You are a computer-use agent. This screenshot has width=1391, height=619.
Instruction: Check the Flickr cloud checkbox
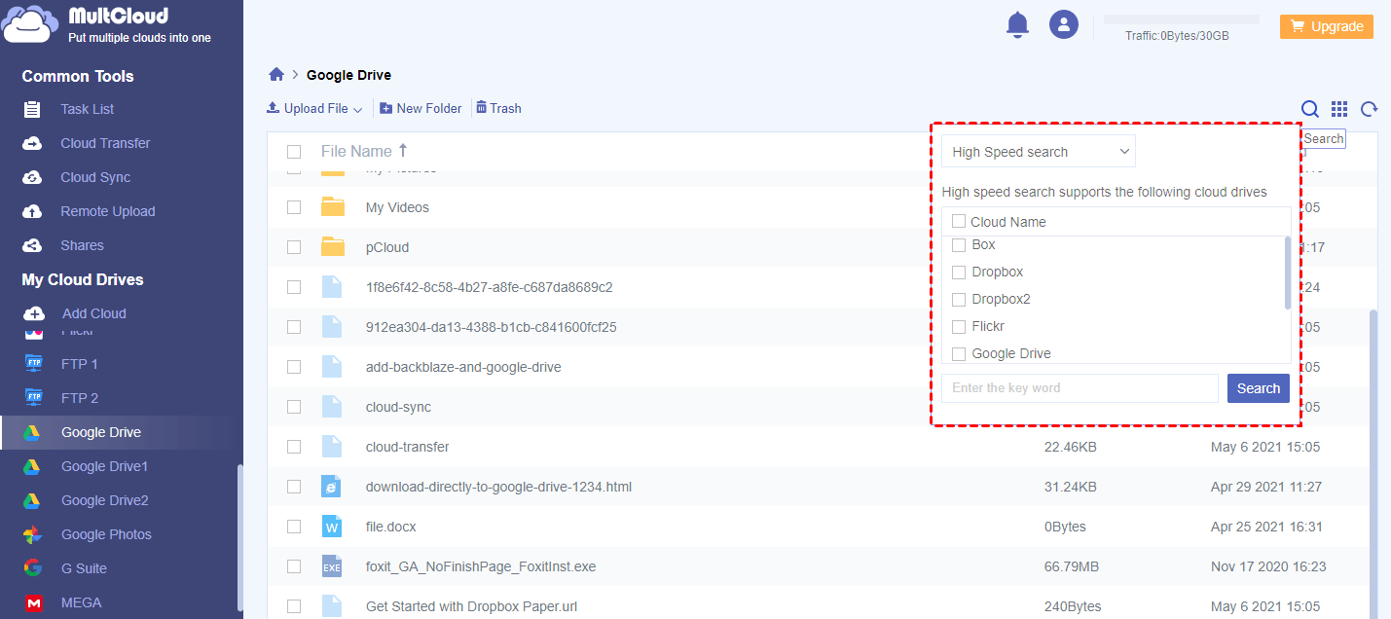point(959,326)
